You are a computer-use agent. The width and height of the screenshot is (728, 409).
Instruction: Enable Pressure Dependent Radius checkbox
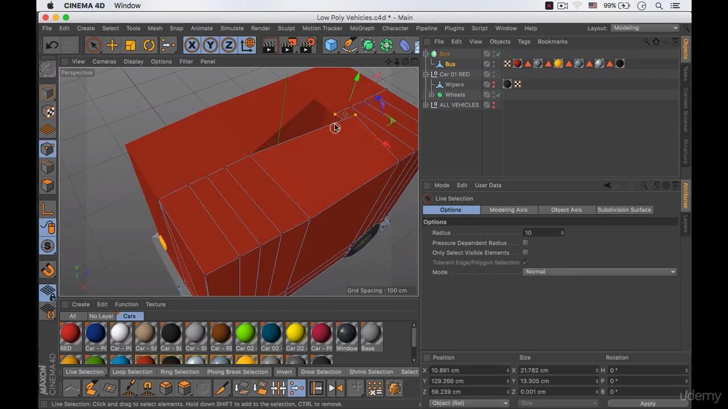click(525, 243)
